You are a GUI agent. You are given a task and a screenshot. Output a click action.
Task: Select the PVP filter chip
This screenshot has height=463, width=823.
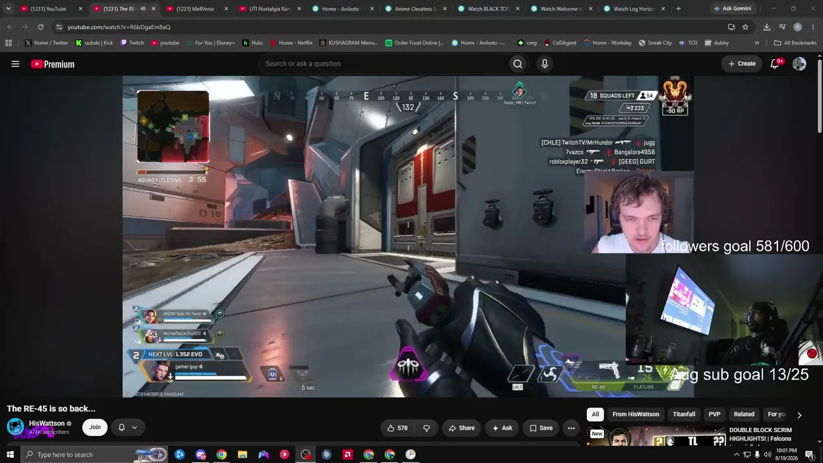point(714,415)
